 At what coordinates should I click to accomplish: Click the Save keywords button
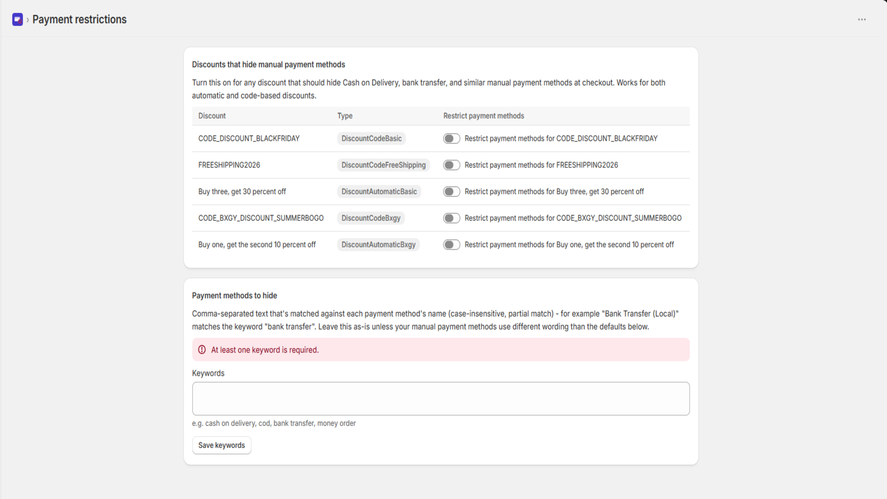click(x=222, y=445)
